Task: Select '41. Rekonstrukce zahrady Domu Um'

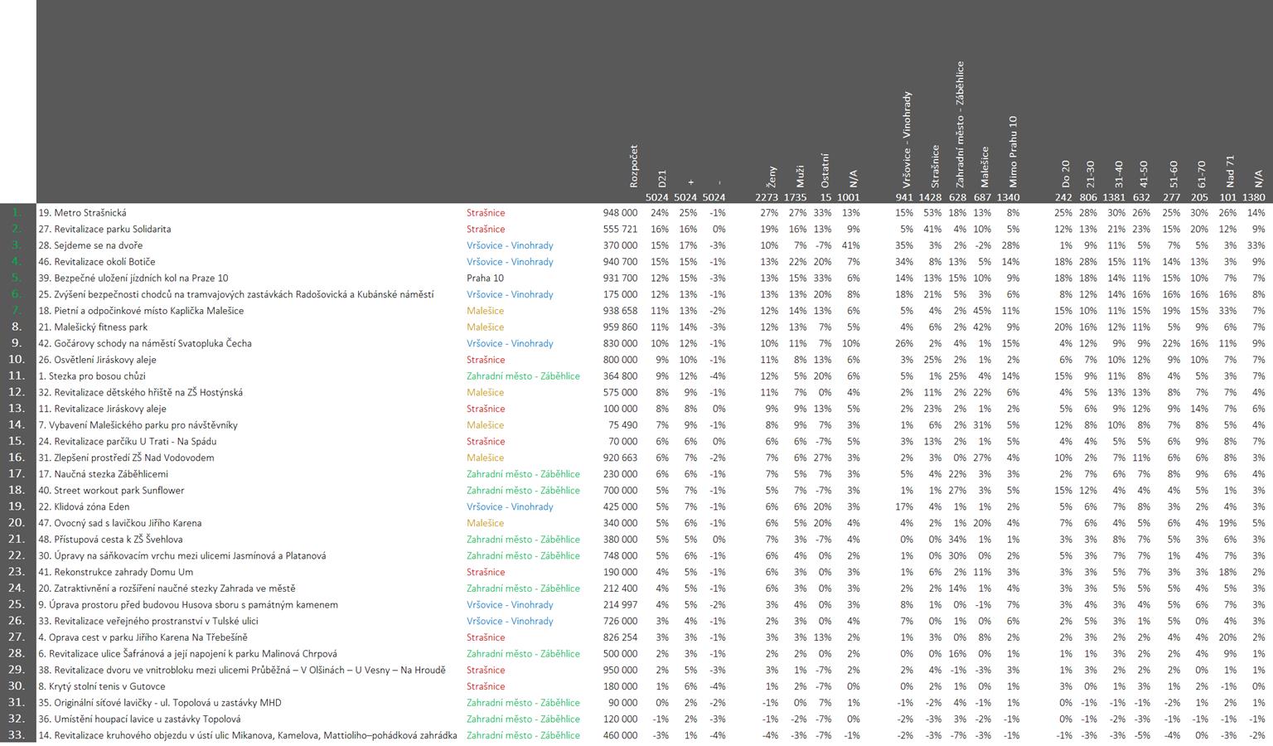Action: [x=115, y=572]
